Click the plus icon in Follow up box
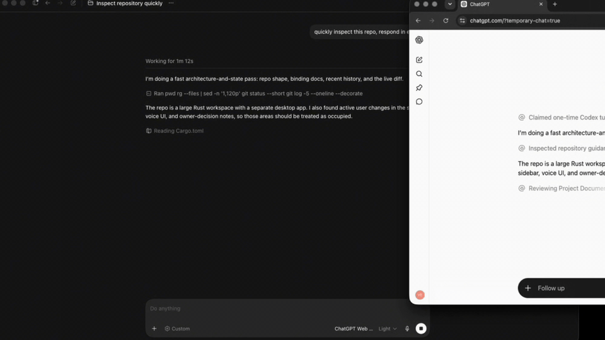The width and height of the screenshot is (605, 340). click(x=528, y=288)
